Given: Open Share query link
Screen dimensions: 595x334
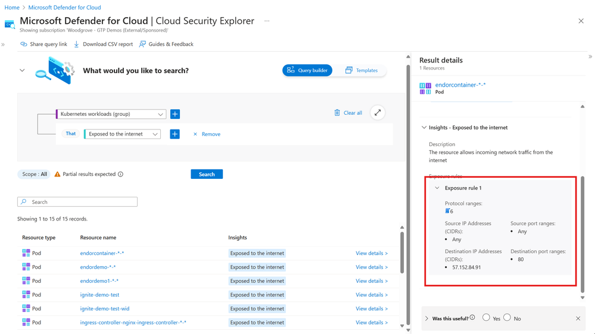Looking at the screenshot, I should point(43,44).
